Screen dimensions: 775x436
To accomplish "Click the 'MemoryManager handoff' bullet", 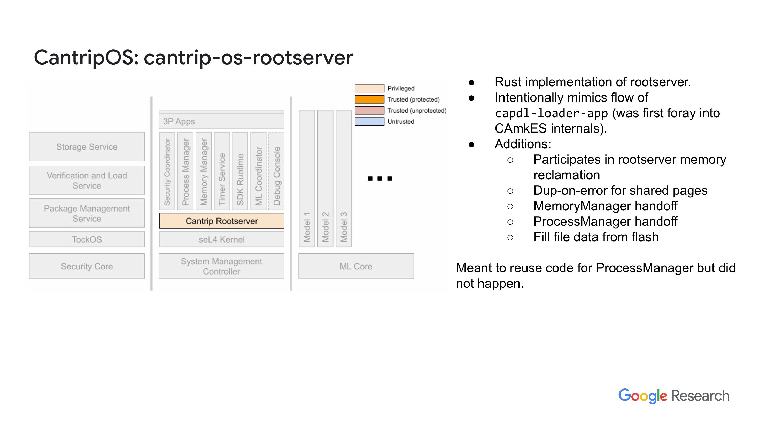I will pyautogui.click(x=605, y=206).
